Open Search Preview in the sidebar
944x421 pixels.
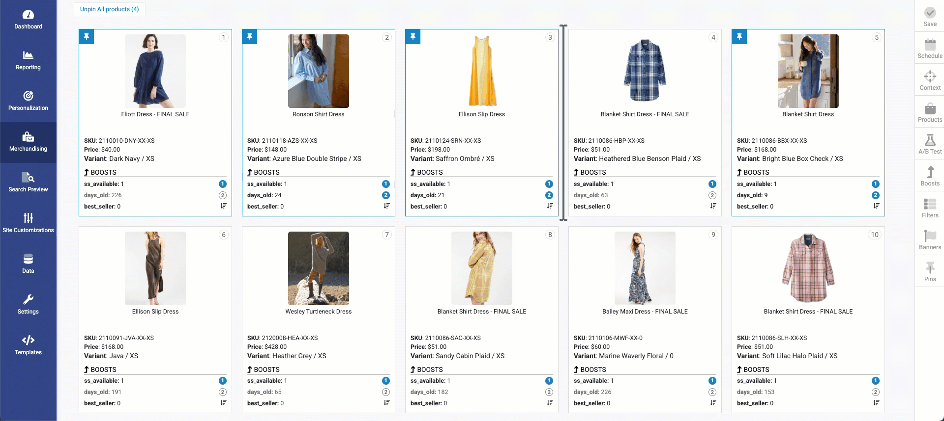(28, 182)
